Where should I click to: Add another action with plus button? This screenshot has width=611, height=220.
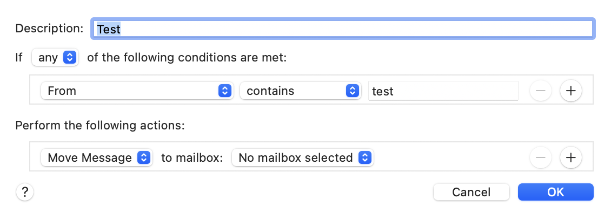pyautogui.click(x=570, y=158)
